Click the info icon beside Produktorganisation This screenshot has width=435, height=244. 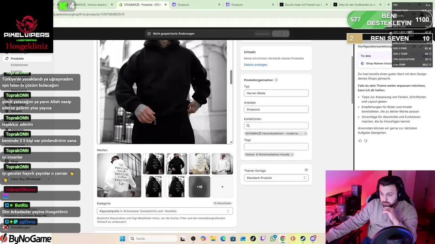pos(276,80)
